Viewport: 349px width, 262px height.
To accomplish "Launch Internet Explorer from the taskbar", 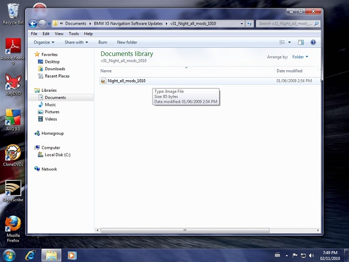I will [x=30, y=255].
